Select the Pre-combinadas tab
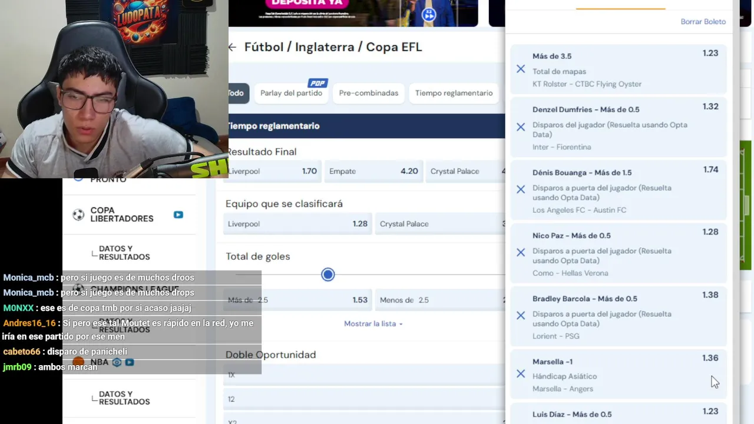This screenshot has width=754, height=424. tap(369, 93)
